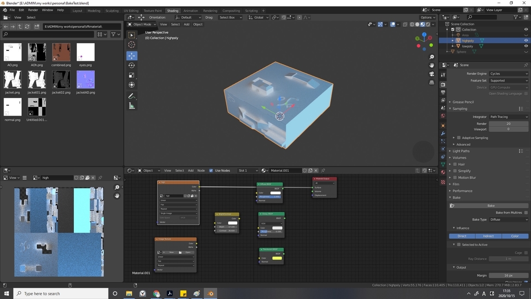
Task: Click the viewport Options button
Action: 427,17
